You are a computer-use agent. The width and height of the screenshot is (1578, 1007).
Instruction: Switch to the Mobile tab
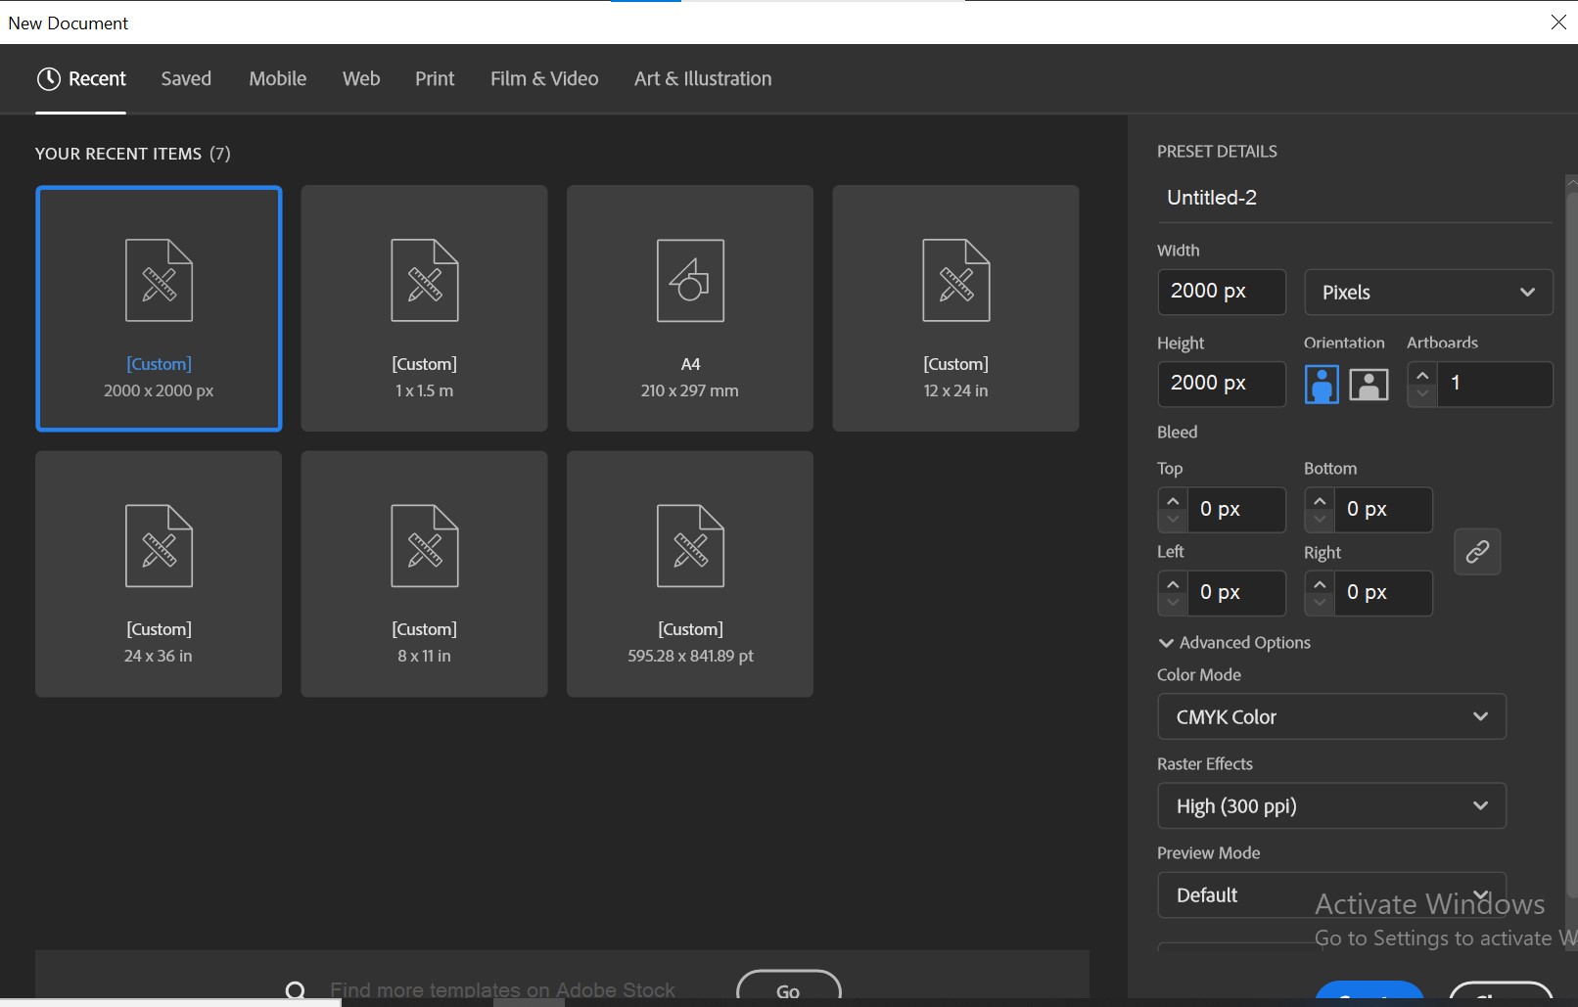click(277, 78)
